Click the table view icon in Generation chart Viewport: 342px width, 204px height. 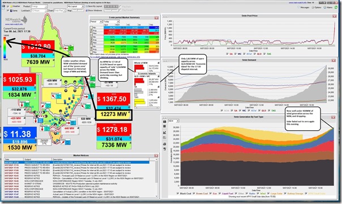[165, 126]
